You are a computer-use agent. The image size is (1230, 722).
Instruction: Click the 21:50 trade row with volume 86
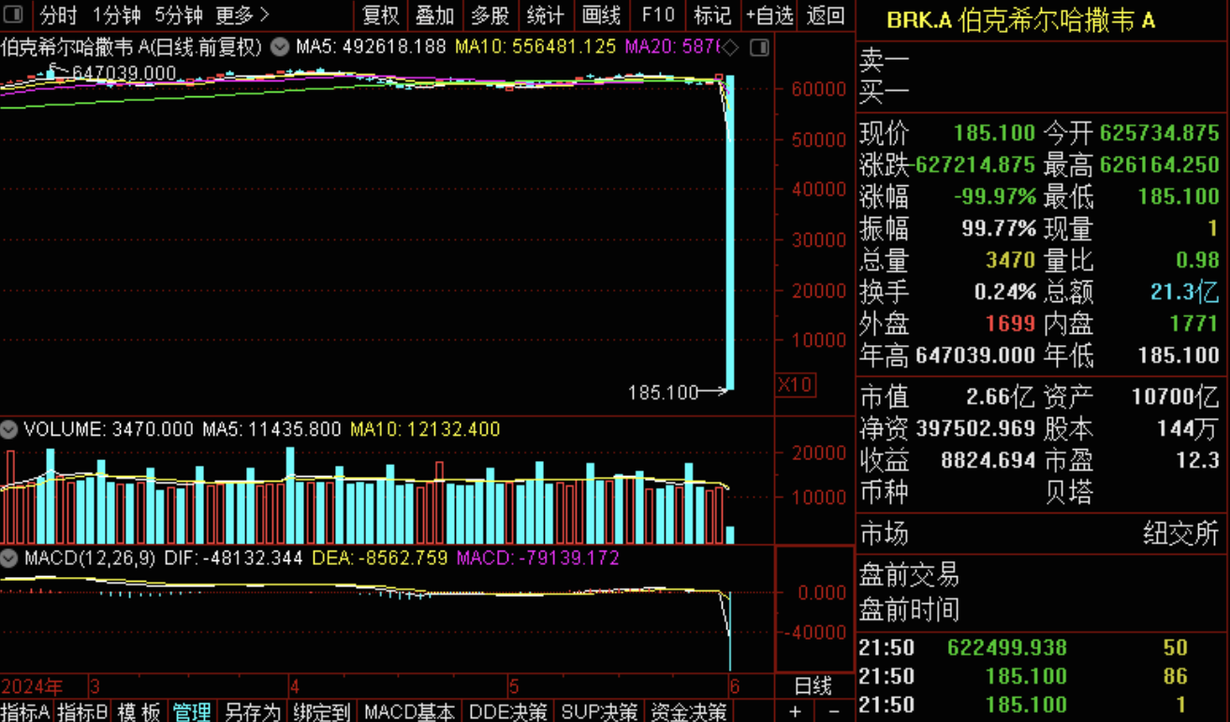(1042, 676)
